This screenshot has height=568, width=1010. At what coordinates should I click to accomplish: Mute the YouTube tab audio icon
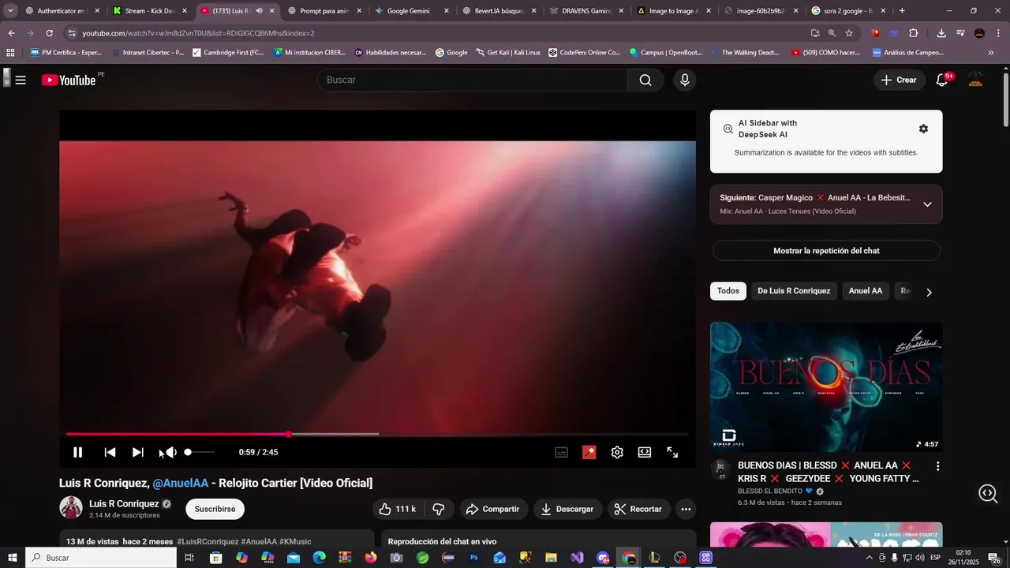(259, 11)
